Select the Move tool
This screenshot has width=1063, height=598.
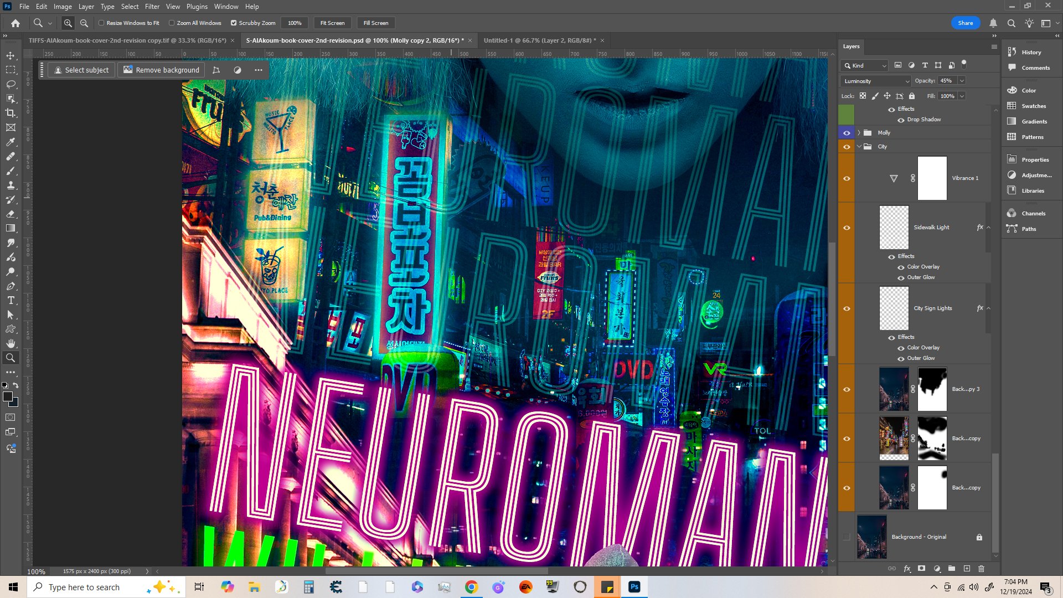click(x=11, y=55)
